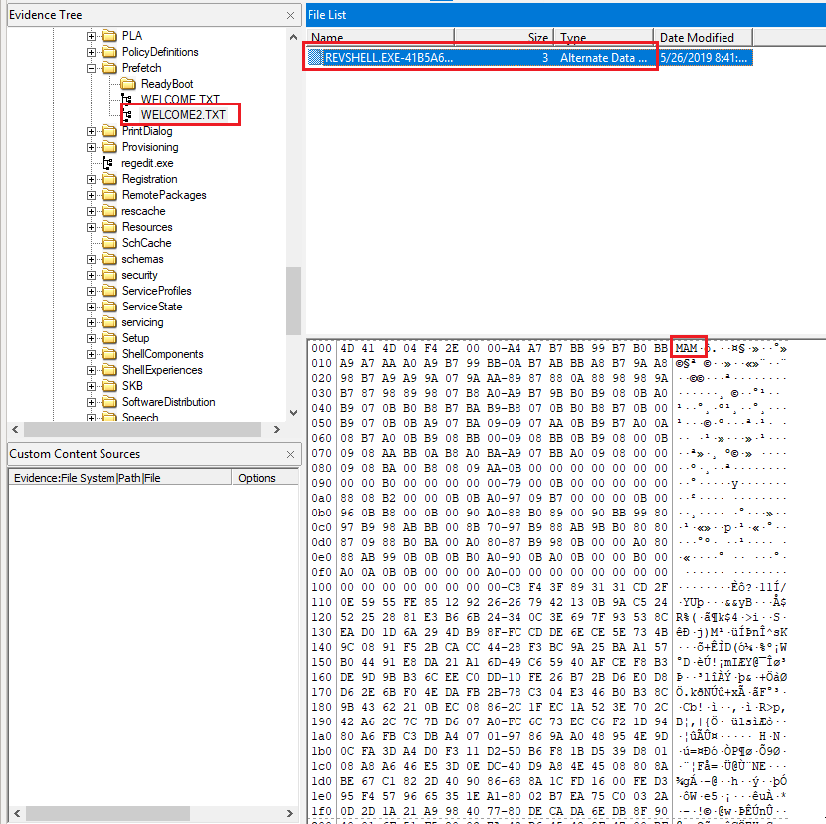Expand the PrintDialog folder node
Image resolution: width=826 pixels, height=824 pixels.
pos(92,131)
